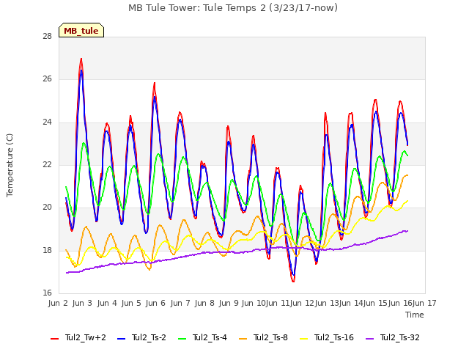This screenshot has width=469, height=352.
Task: Click the Jun 16 x-axis label
Action: pos(400,303)
